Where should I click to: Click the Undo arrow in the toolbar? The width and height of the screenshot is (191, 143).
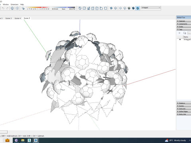tap(3, 8)
